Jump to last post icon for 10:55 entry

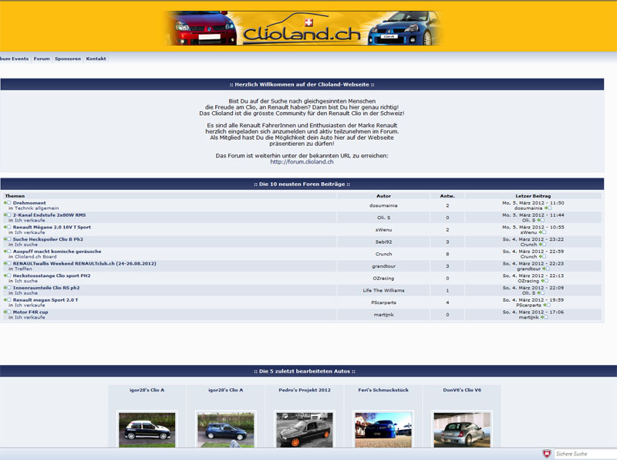pyautogui.click(x=542, y=232)
